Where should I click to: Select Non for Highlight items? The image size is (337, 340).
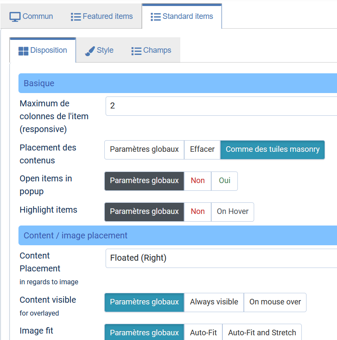click(197, 212)
